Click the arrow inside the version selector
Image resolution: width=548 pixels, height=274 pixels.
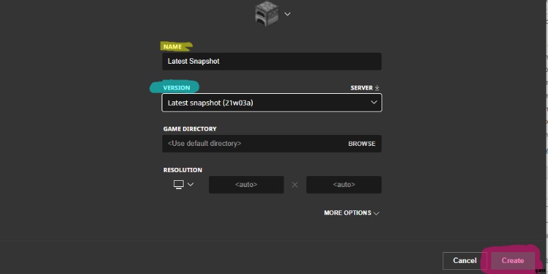pos(373,103)
